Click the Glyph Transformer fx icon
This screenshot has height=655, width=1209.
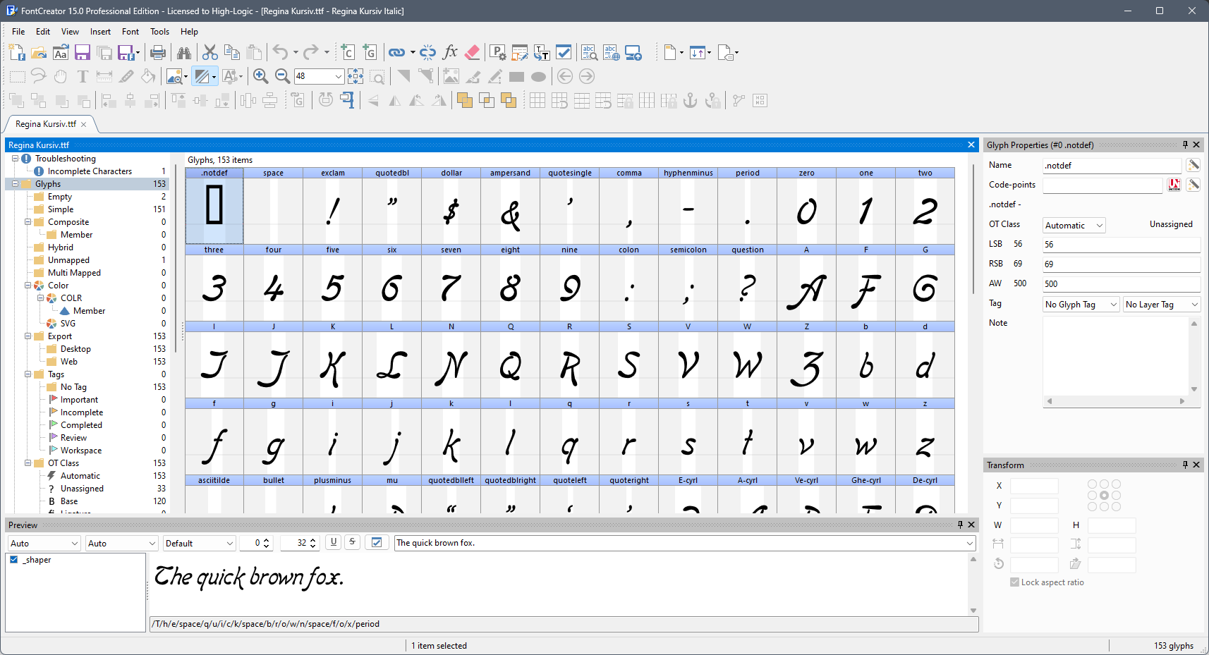click(x=450, y=52)
